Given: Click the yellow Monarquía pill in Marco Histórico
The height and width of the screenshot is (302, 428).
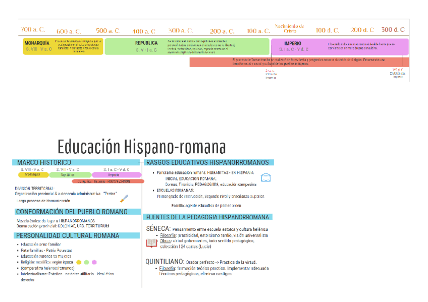Looking at the screenshot, I should 33,175.
